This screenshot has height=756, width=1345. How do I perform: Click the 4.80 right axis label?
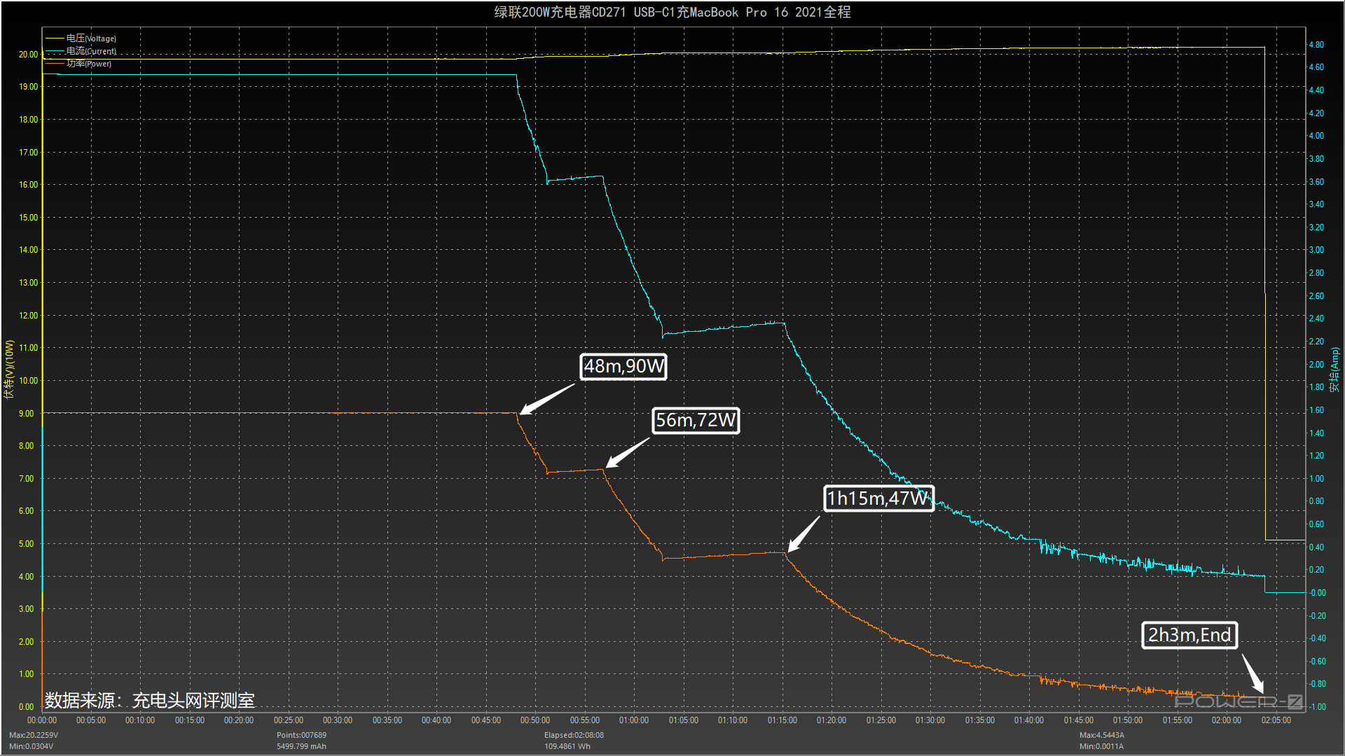click(1316, 45)
